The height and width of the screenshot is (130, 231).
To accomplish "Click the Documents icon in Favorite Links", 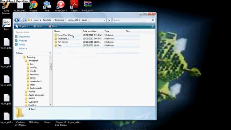I will click(x=17, y=36).
